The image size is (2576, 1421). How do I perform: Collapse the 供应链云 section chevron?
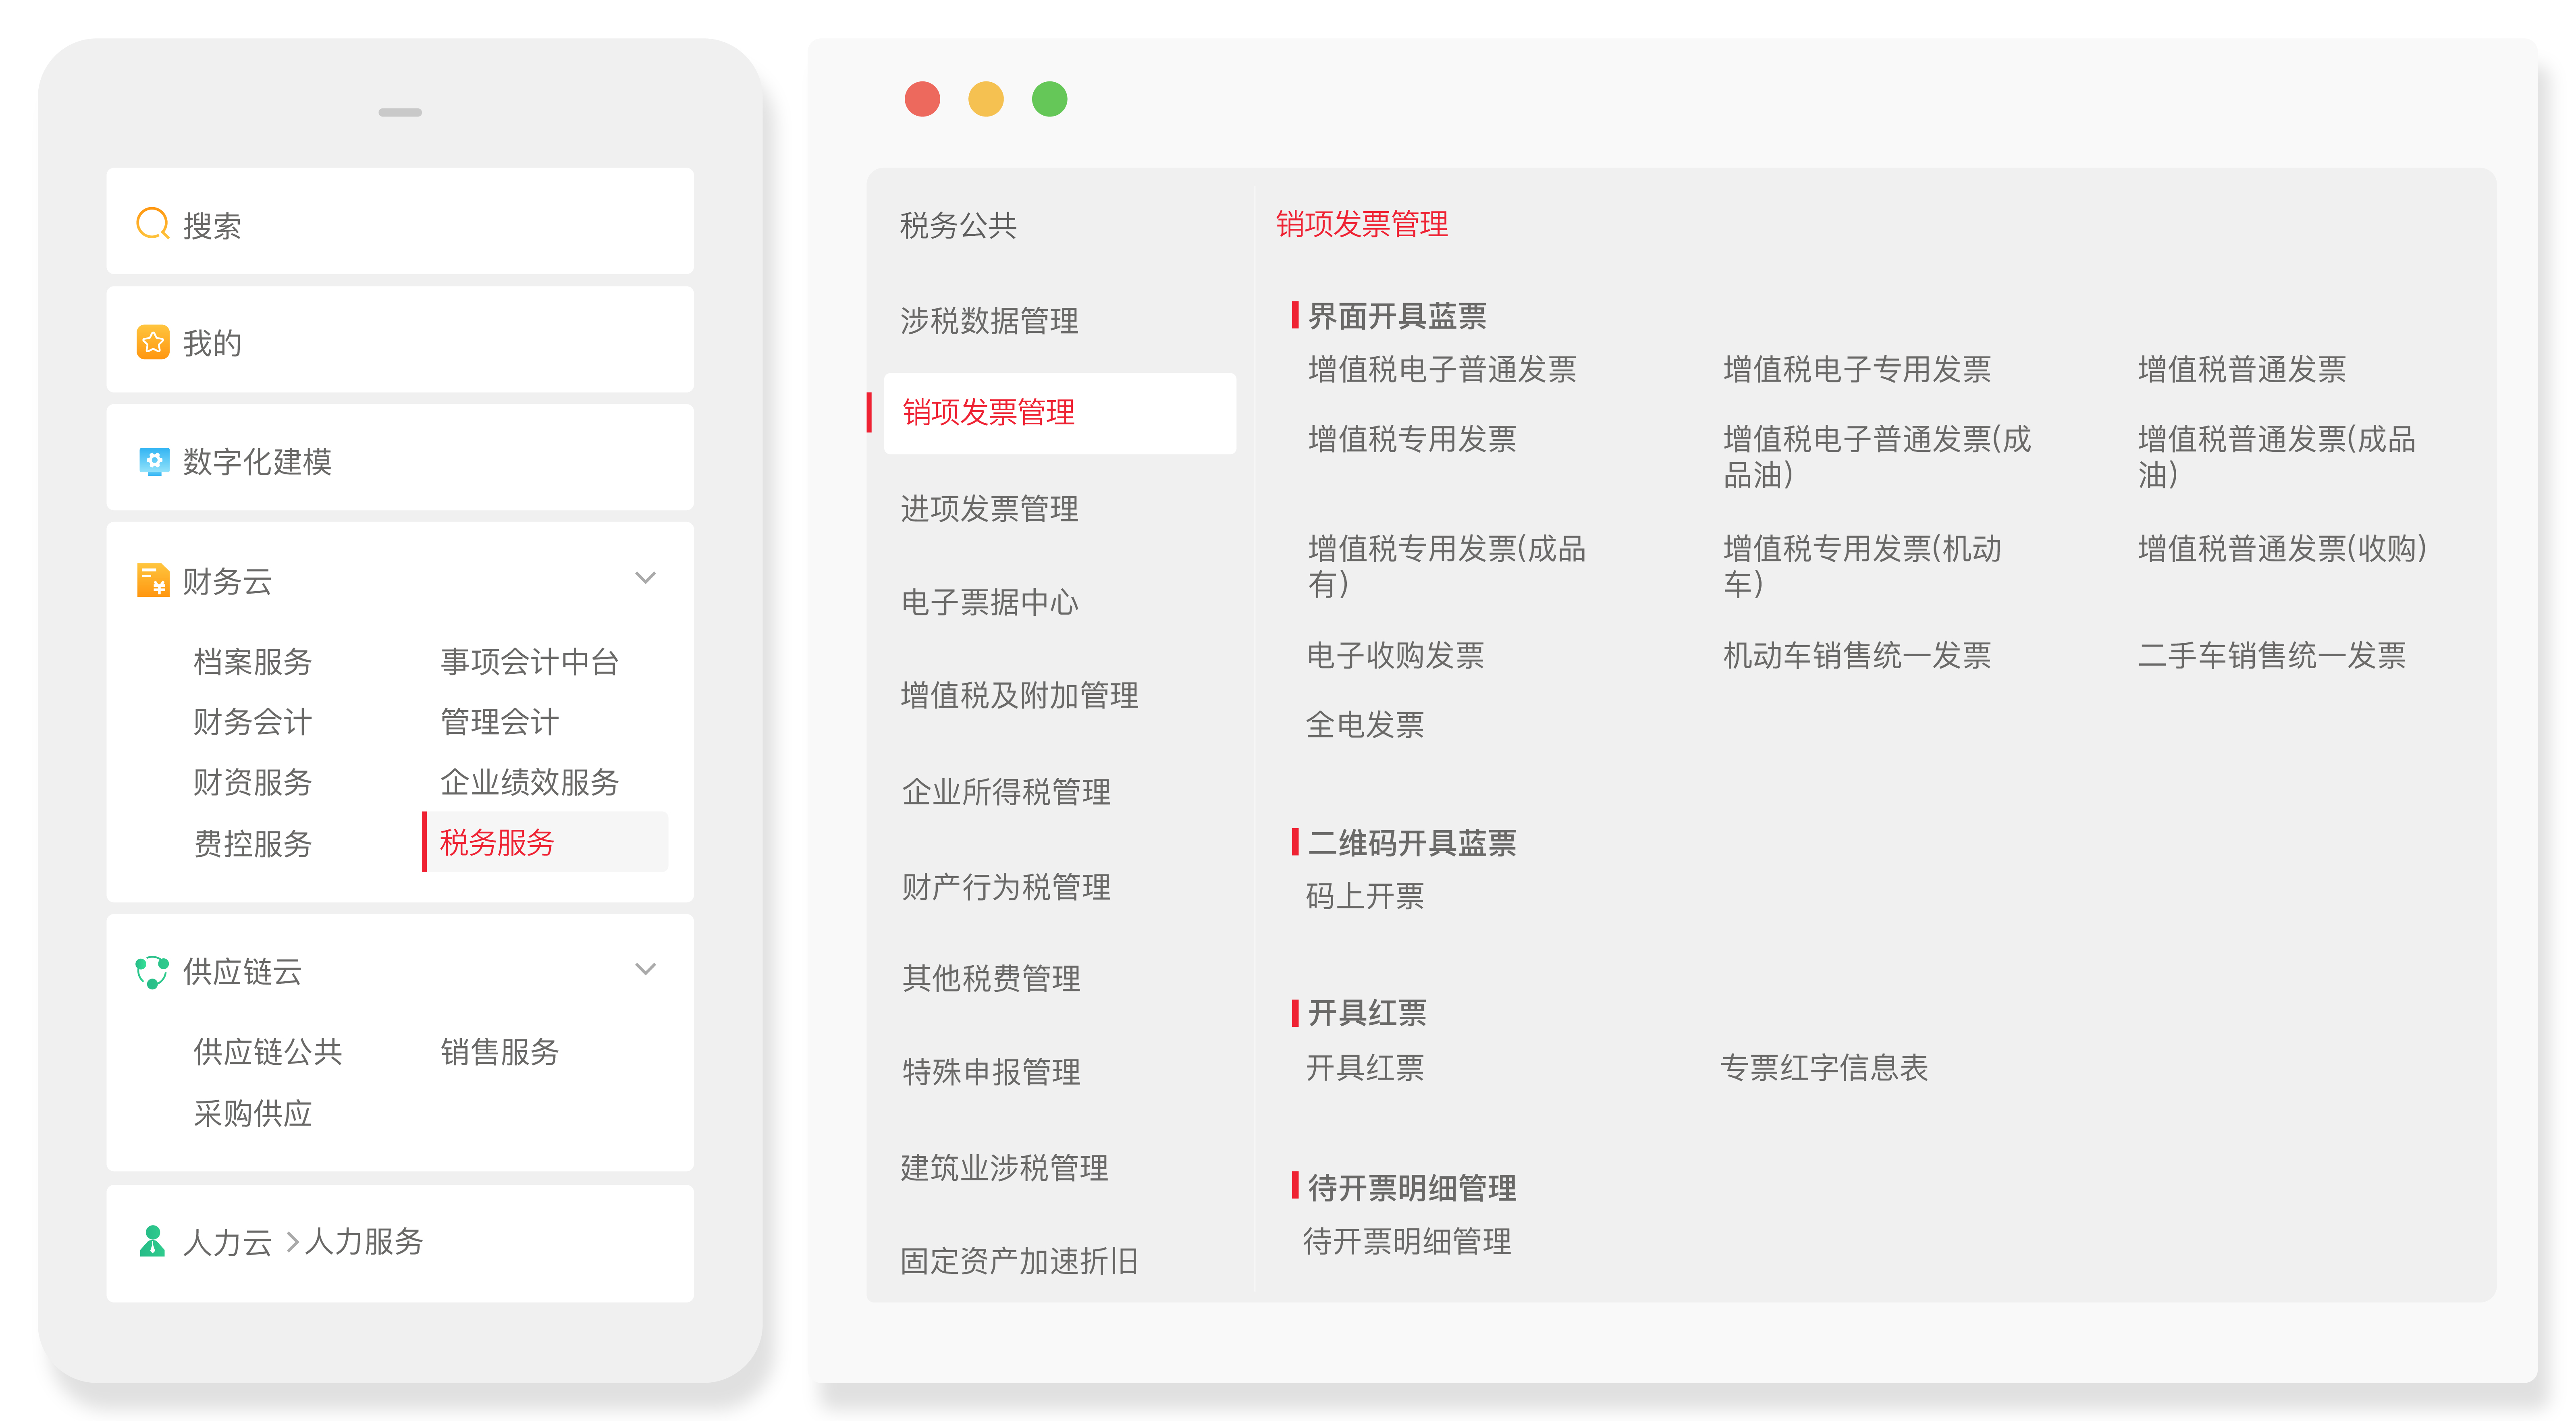[x=645, y=968]
